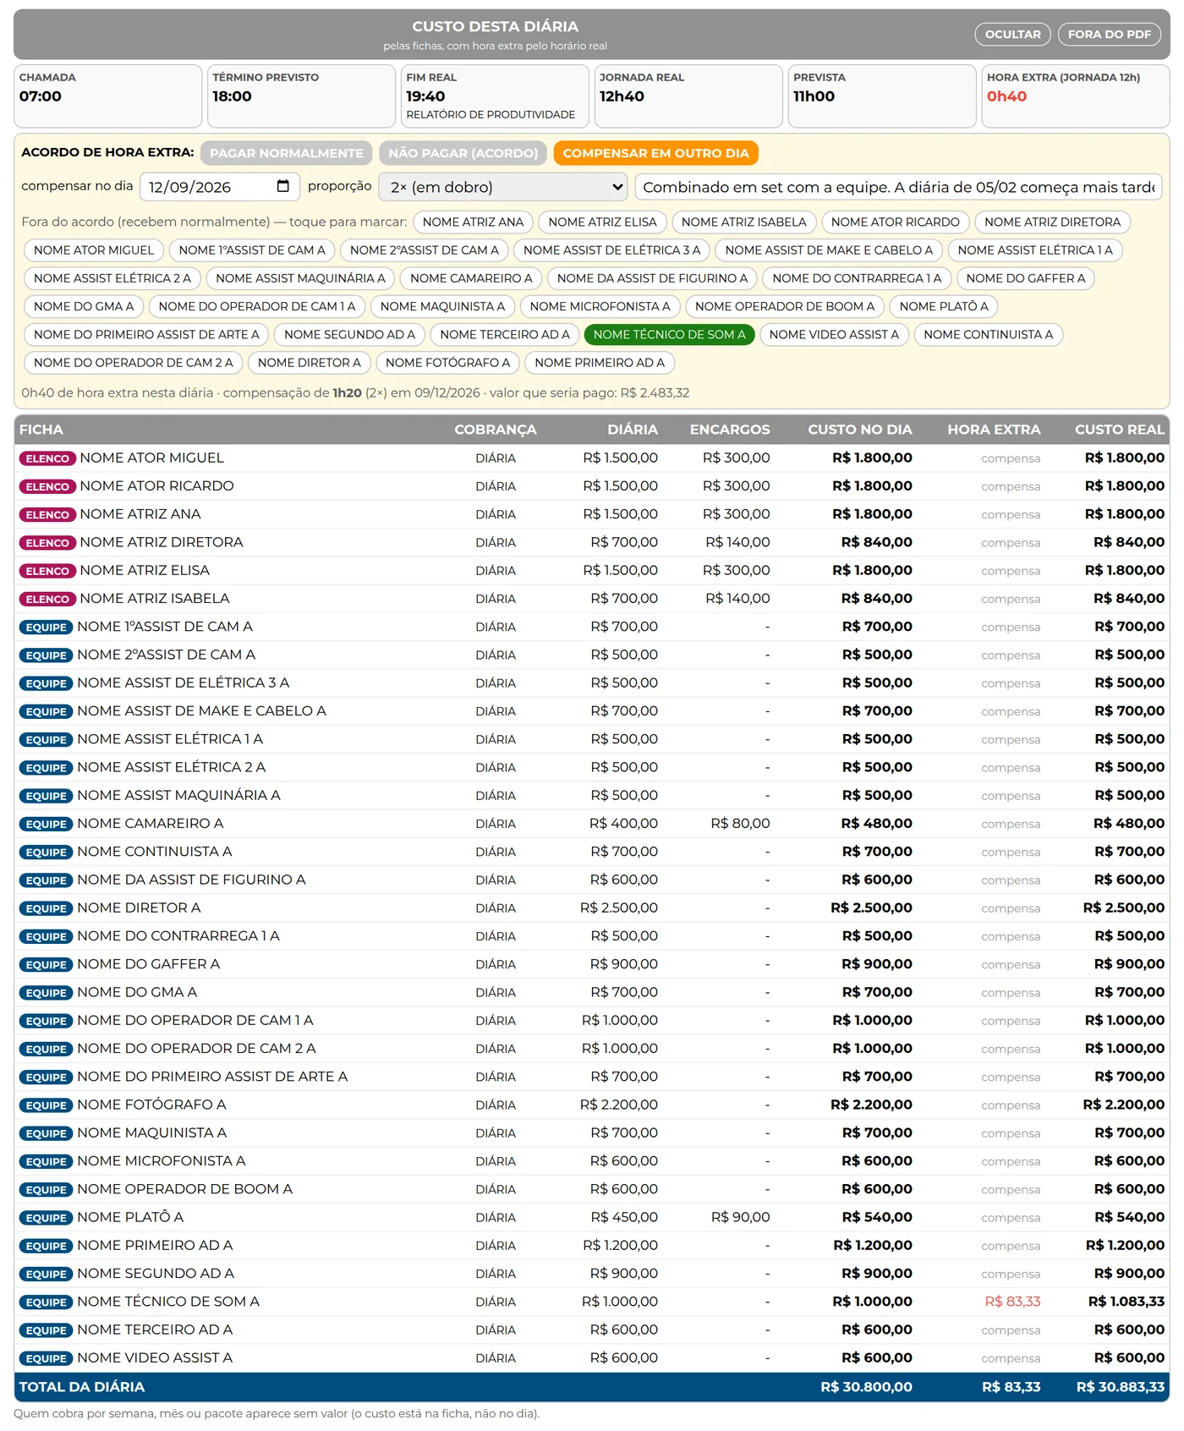Screen dimensions: 1184x1431
Task: Toggle NOME DIRETOR A chip
Action: (x=309, y=363)
